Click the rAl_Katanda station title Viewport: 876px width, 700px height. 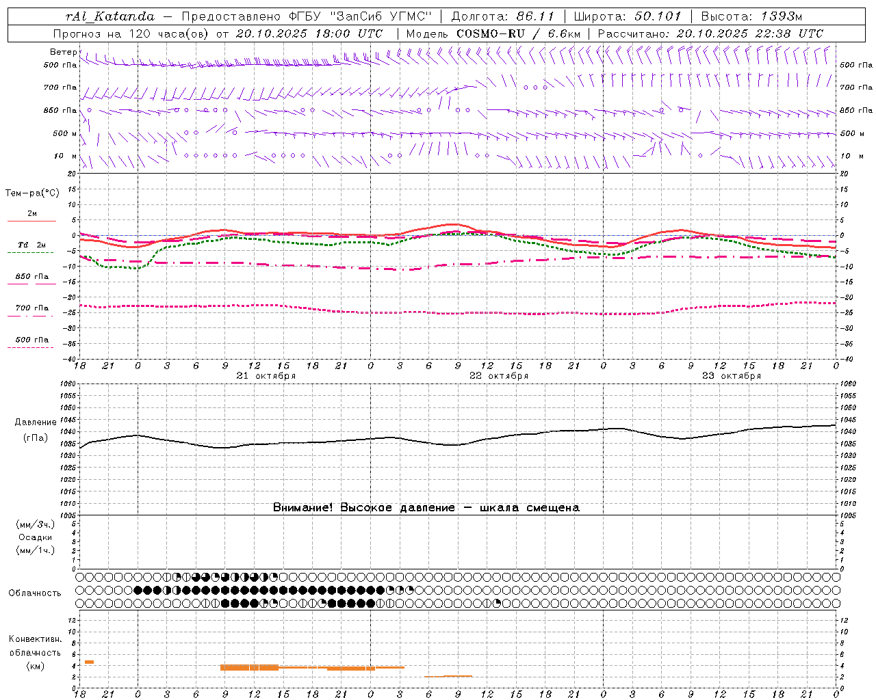pyautogui.click(x=111, y=16)
